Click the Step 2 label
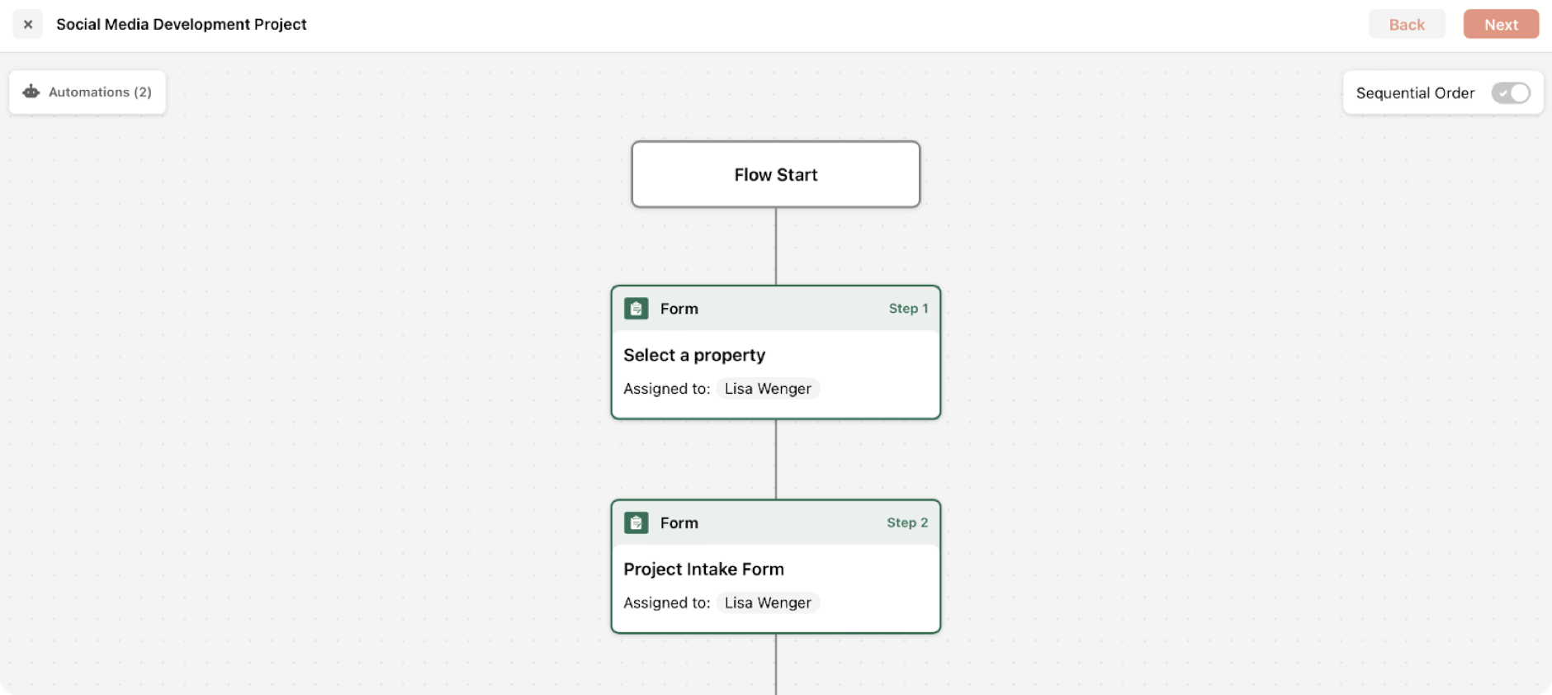1552x695 pixels. (x=907, y=523)
